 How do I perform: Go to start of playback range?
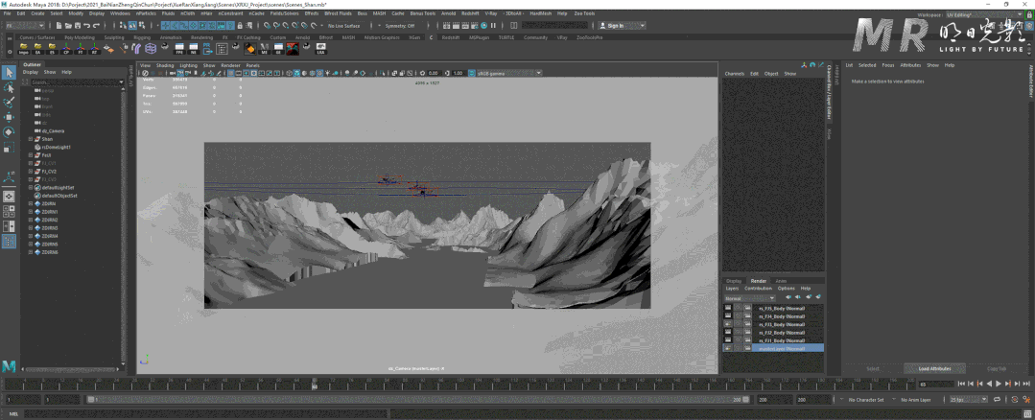(x=962, y=384)
